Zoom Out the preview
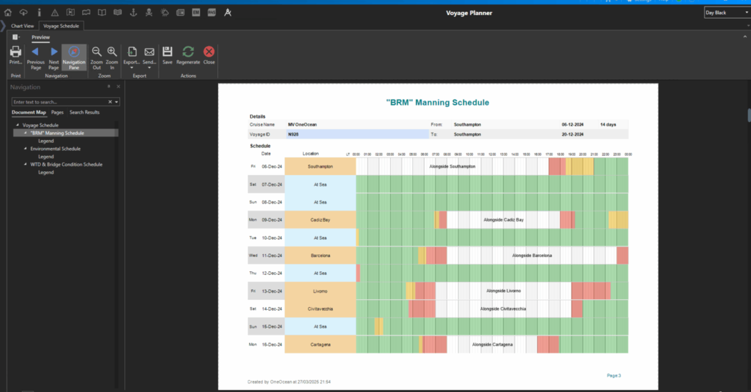The height and width of the screenshot is (392, 751). click(97, 55)
